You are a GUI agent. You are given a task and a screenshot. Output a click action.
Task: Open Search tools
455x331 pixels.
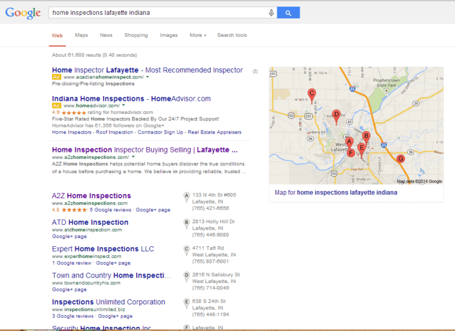click(x=232, y=35)
